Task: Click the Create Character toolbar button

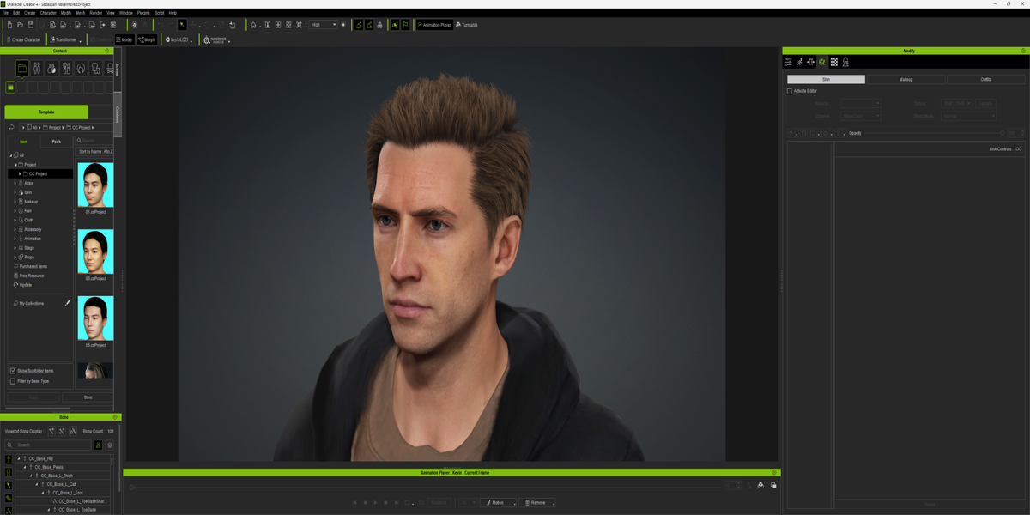Action: (24, 39)
